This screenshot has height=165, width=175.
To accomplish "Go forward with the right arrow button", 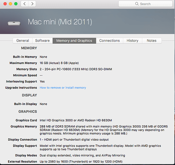I will pos(32,4).
